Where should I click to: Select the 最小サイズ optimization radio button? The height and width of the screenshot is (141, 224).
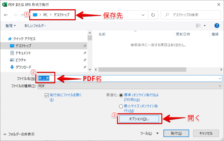tap(121, 106)
